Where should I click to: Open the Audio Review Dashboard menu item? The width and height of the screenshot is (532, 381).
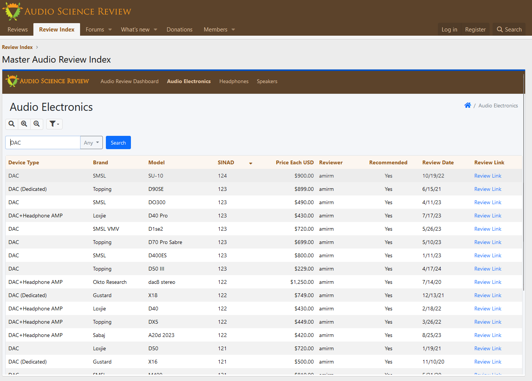coord(129,81)
